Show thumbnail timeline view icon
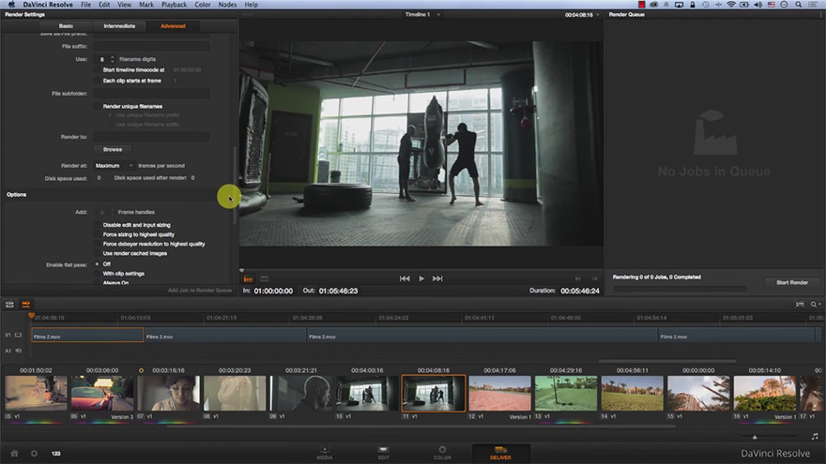This screenshot has width=826, height=464. coord(9,304)
